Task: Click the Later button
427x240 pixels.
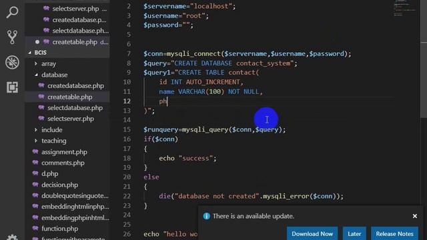Action: click(354, 234)
